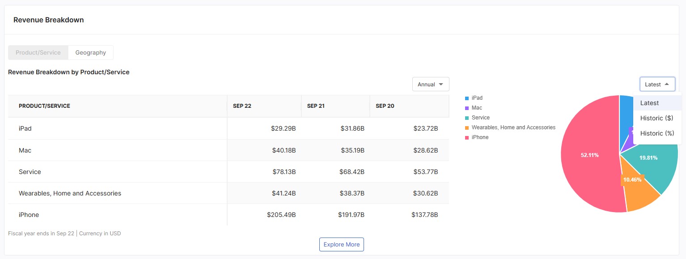Click the Revenue Breakdown section title
The height and width of the screenshot is (259, 686).
point(49,20)
